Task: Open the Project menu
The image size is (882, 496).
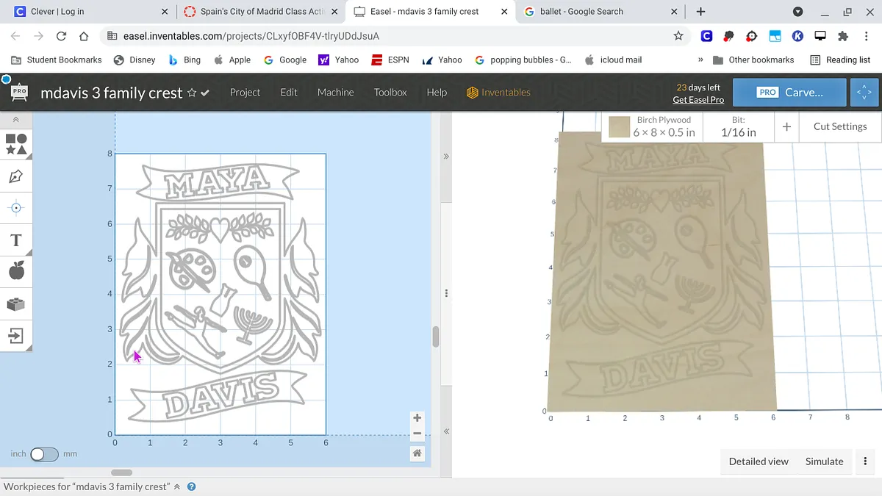Action: point(245,93)
